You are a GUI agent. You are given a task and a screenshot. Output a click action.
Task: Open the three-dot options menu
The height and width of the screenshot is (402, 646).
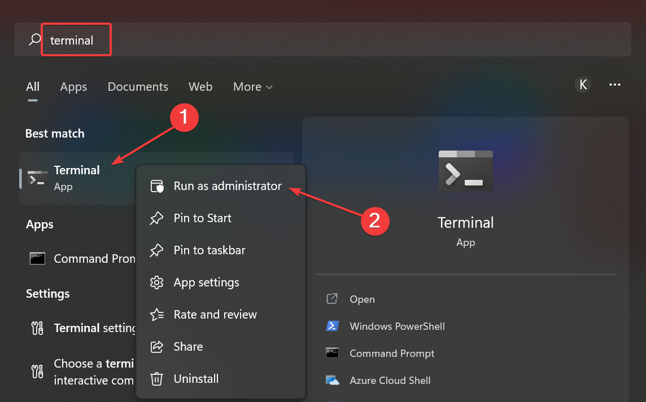click(x=615, y=85)
